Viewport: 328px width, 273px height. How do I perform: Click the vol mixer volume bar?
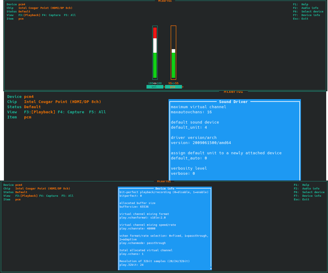(155, 53)
